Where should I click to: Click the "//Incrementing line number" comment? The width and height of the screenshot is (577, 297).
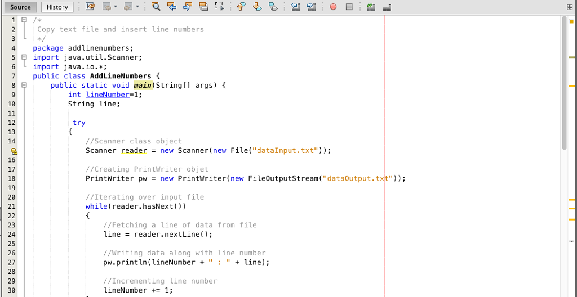pyautogui.click(x=160, y=281)
